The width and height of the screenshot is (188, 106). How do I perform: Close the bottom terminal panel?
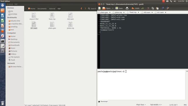(187, 71)
